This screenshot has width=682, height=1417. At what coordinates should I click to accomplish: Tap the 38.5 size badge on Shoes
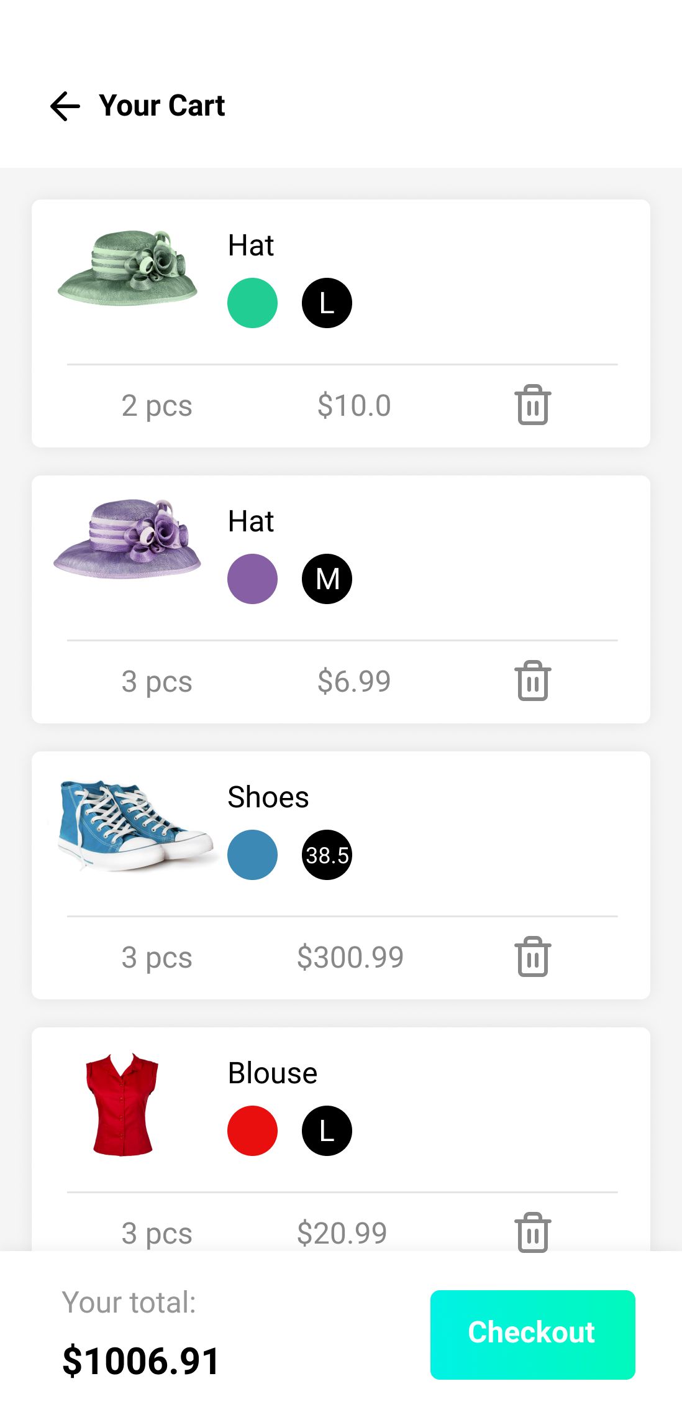pyautogui.click(x=327, y=855)
